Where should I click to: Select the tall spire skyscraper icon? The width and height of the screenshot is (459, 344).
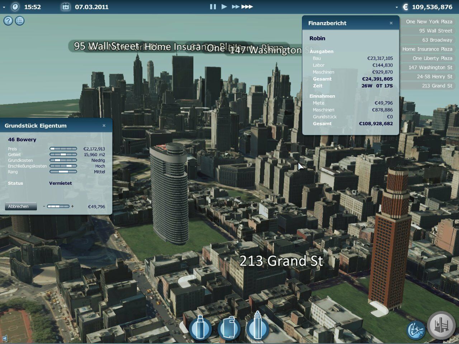257,326
